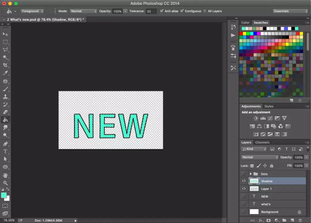Screen dimensions: 311x223
Task: Add a Curves adjustment
Action: pos(270,119)
